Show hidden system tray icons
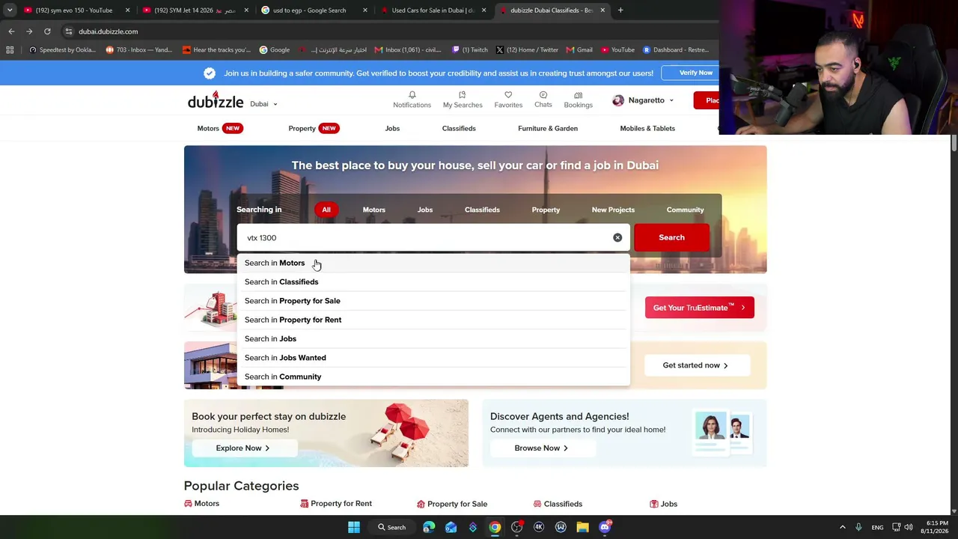Viewport: 958px width, 539px height. click(842, 527)
